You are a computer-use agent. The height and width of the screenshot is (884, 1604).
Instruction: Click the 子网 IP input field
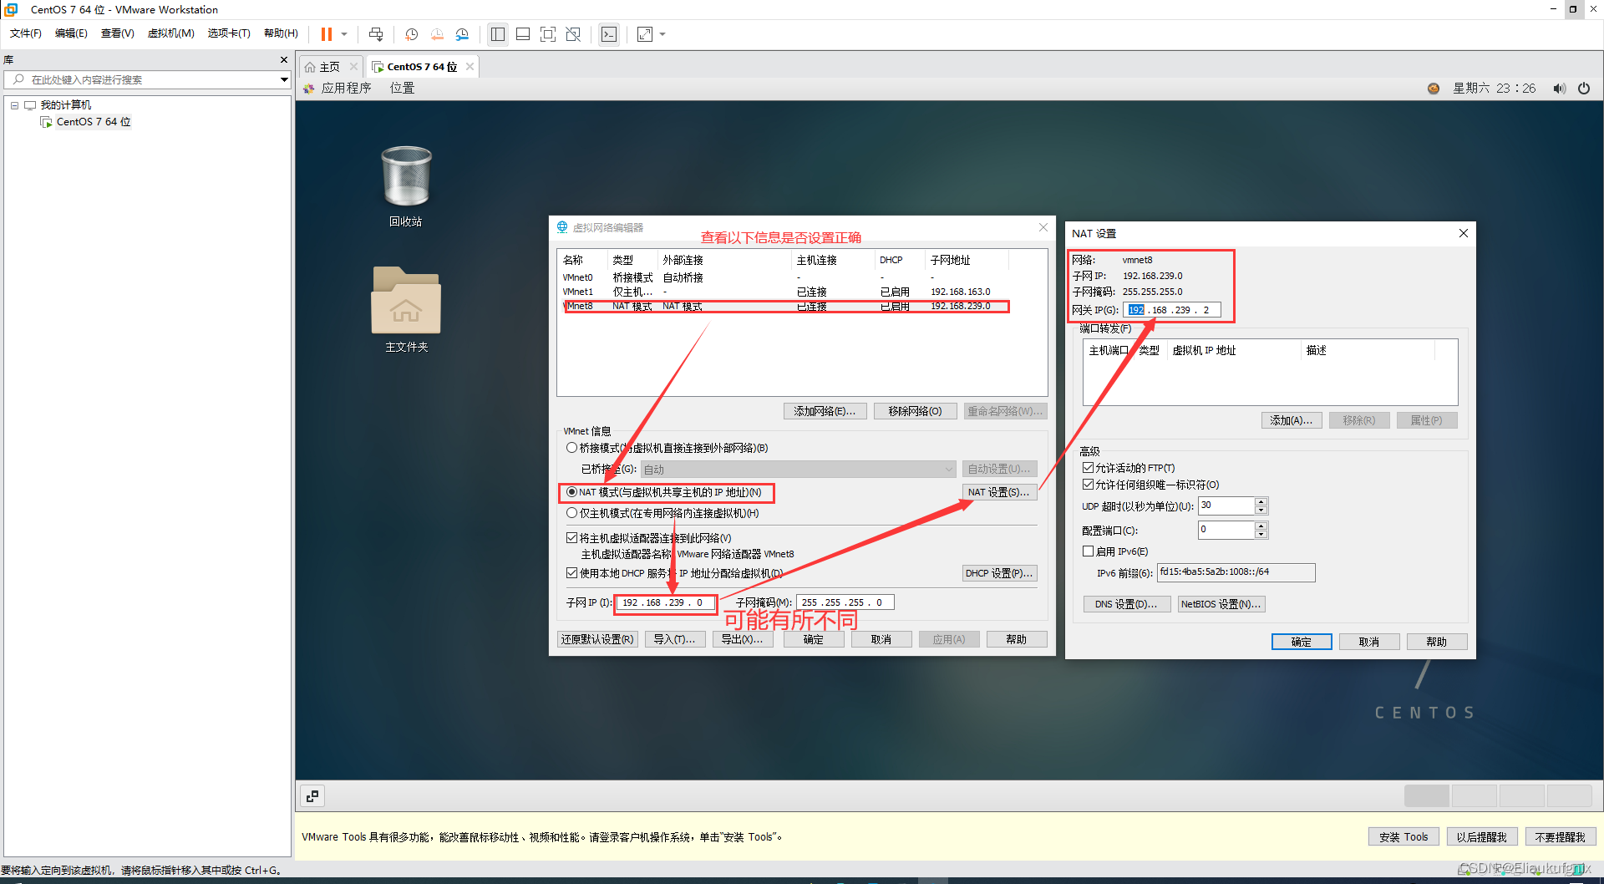(665, 602)
